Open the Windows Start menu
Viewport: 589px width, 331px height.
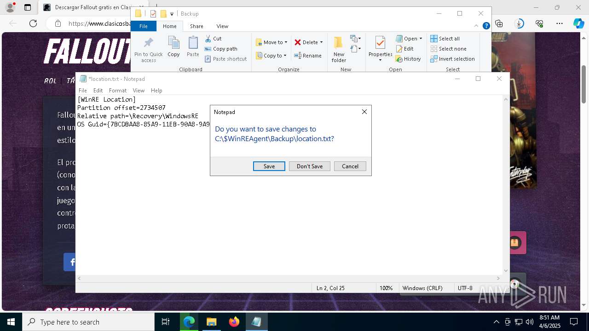tap(11, 322)
